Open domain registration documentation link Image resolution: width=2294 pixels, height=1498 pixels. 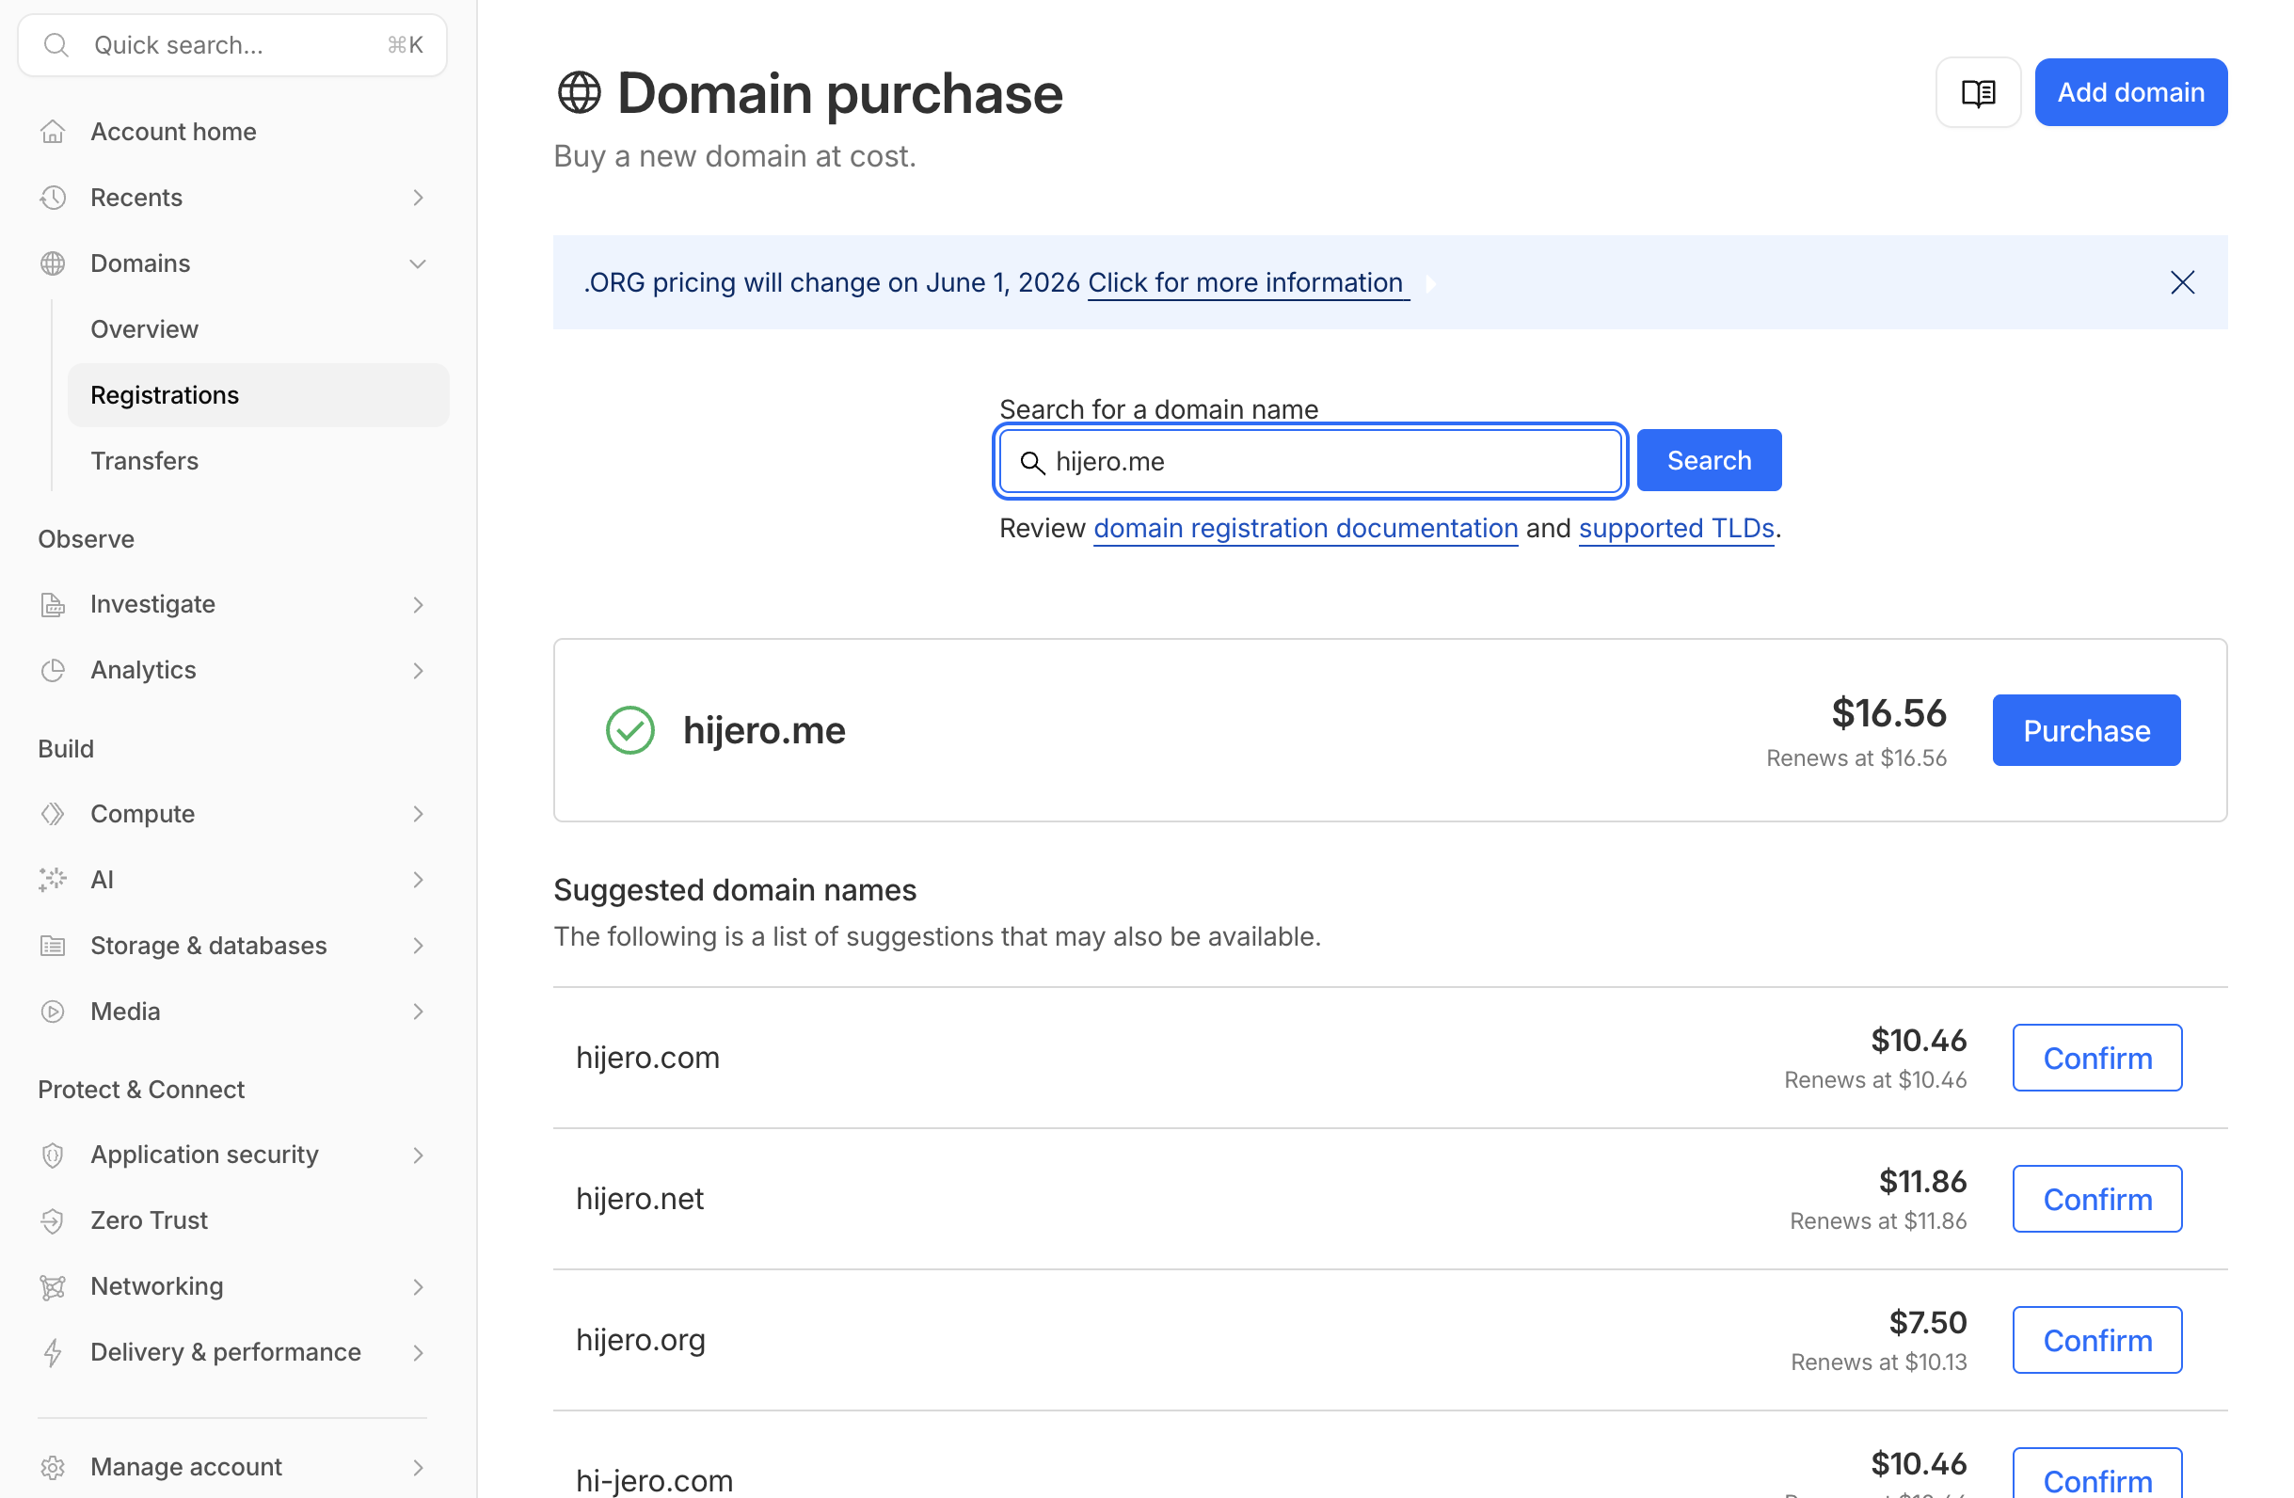point(1305,528)
